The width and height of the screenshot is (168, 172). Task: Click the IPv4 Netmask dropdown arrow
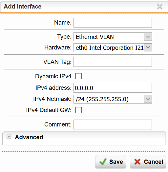coord(148,99)
